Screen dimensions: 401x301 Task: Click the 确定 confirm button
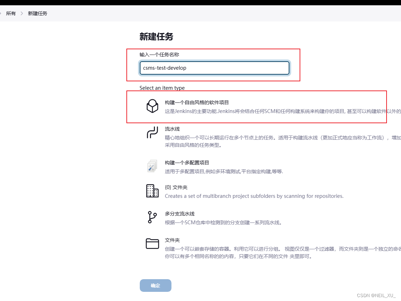coord(156,286)
